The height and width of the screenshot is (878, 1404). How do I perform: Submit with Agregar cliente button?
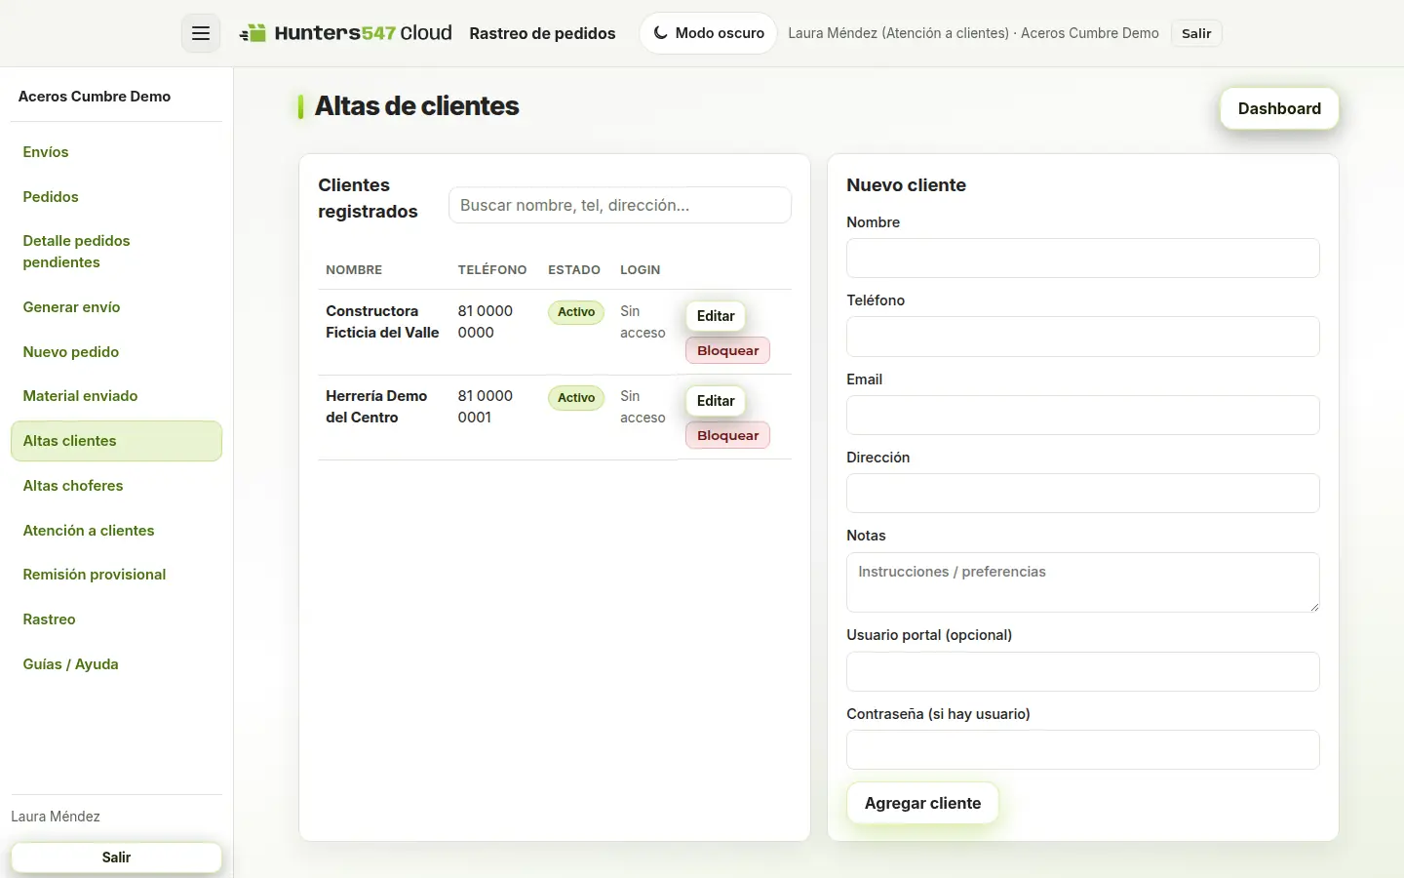(922, 803)
